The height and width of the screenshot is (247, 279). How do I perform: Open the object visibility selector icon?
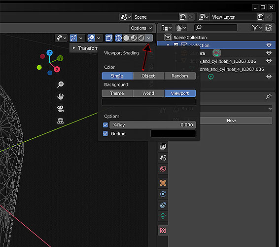click(61, 38)
